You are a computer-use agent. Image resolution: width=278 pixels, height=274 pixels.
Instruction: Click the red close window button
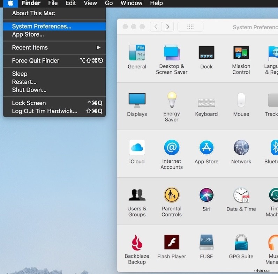tap(125, 27)
